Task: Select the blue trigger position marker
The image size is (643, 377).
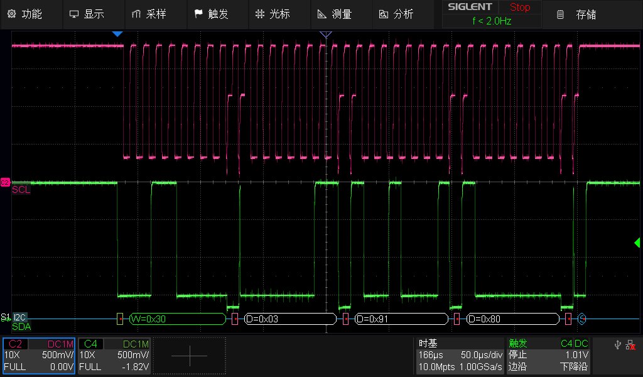Action: tap(117, 34)
